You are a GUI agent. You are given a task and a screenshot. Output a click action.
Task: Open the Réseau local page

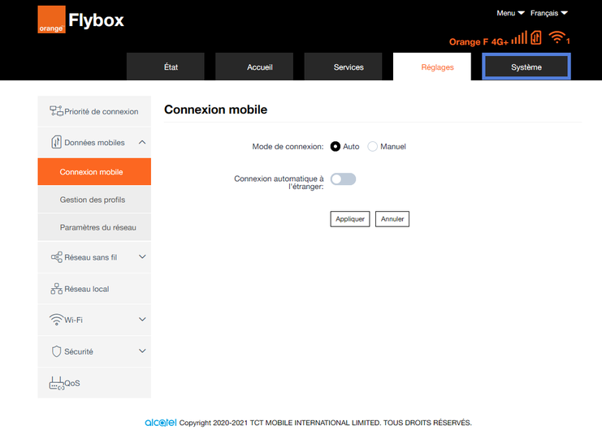94,289
